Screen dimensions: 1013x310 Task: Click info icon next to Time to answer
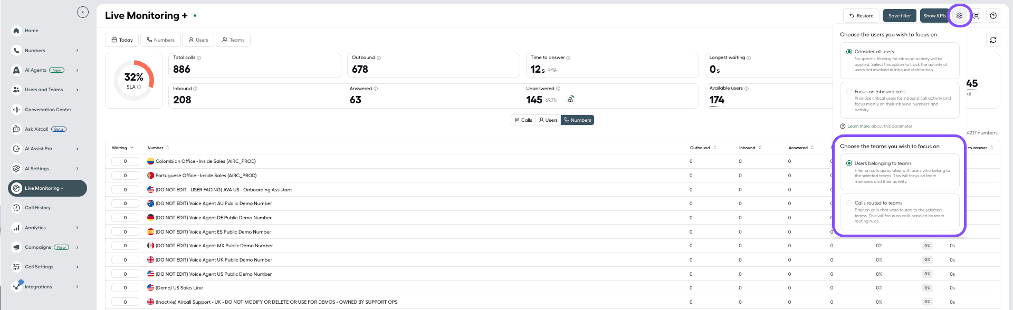568,58
